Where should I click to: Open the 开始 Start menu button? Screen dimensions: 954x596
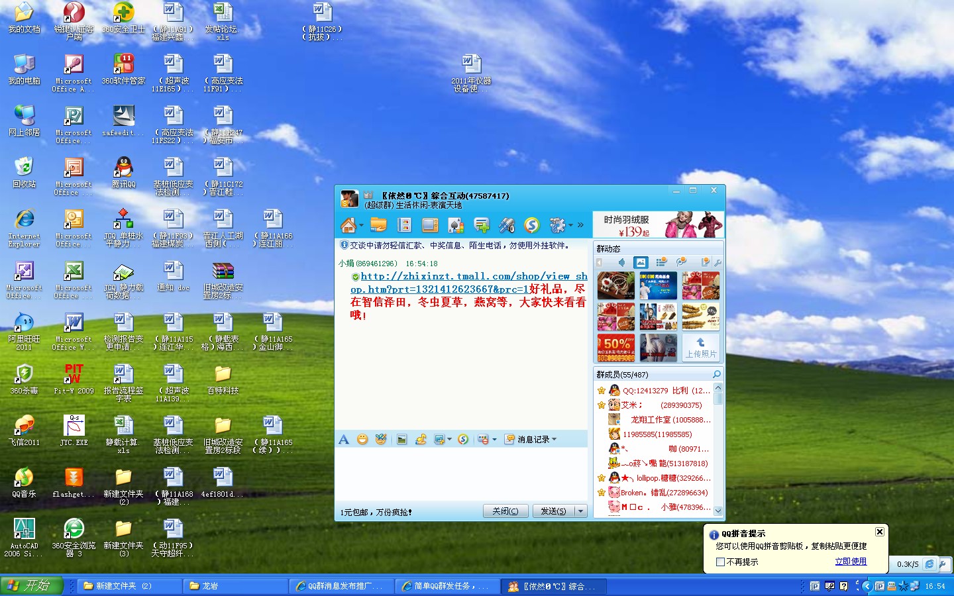point(31,585)
